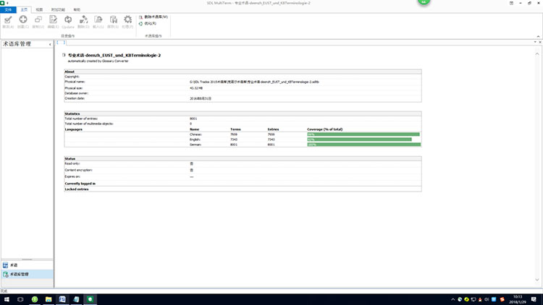Open Quick Access toolbar dropdown arrow

tap(7, 3)
